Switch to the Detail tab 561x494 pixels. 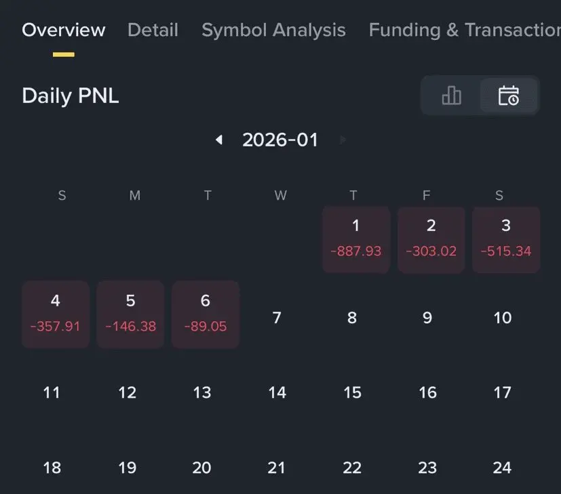pyautogui.click(x=153, y=30)
